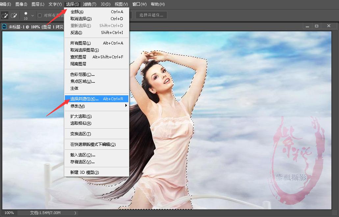Click the 100% zoom field in status bar
Screen dimensions: 339x217
pyautogui.click(x=9, y=213)
